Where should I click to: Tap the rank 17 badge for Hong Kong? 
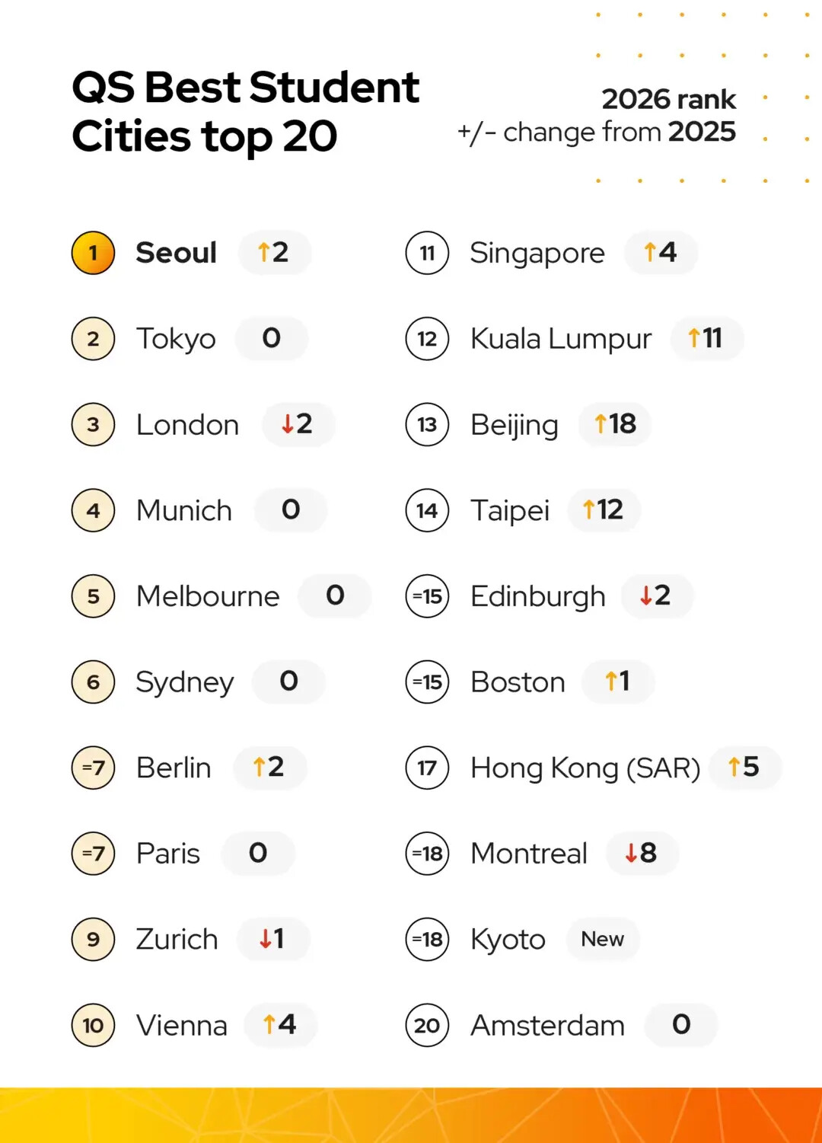point(427,768)
